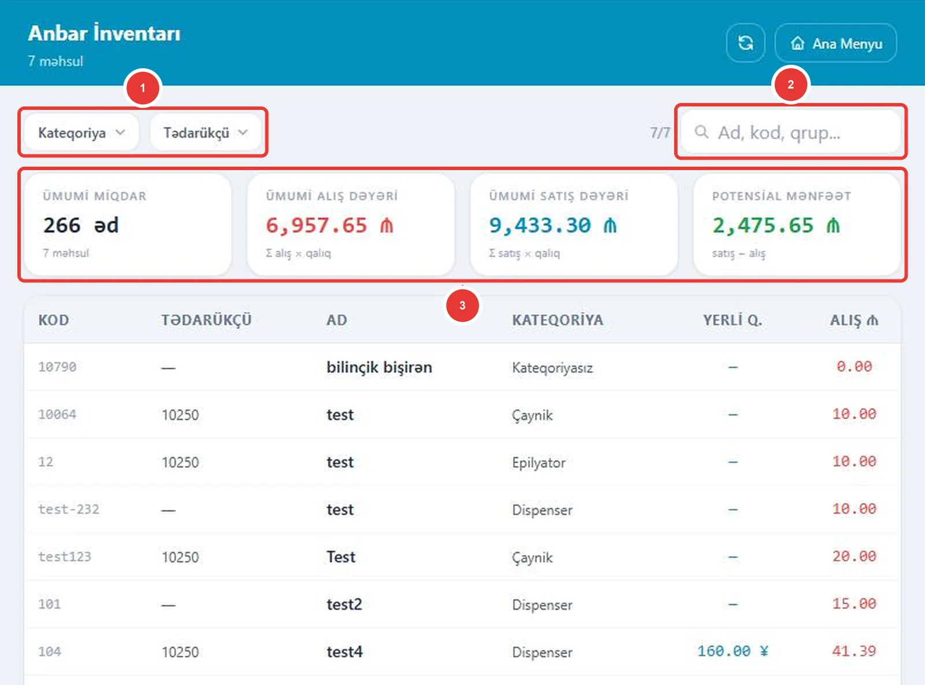Select the row with code test-232
Screen dimensions: 925x685
(462, 509)
